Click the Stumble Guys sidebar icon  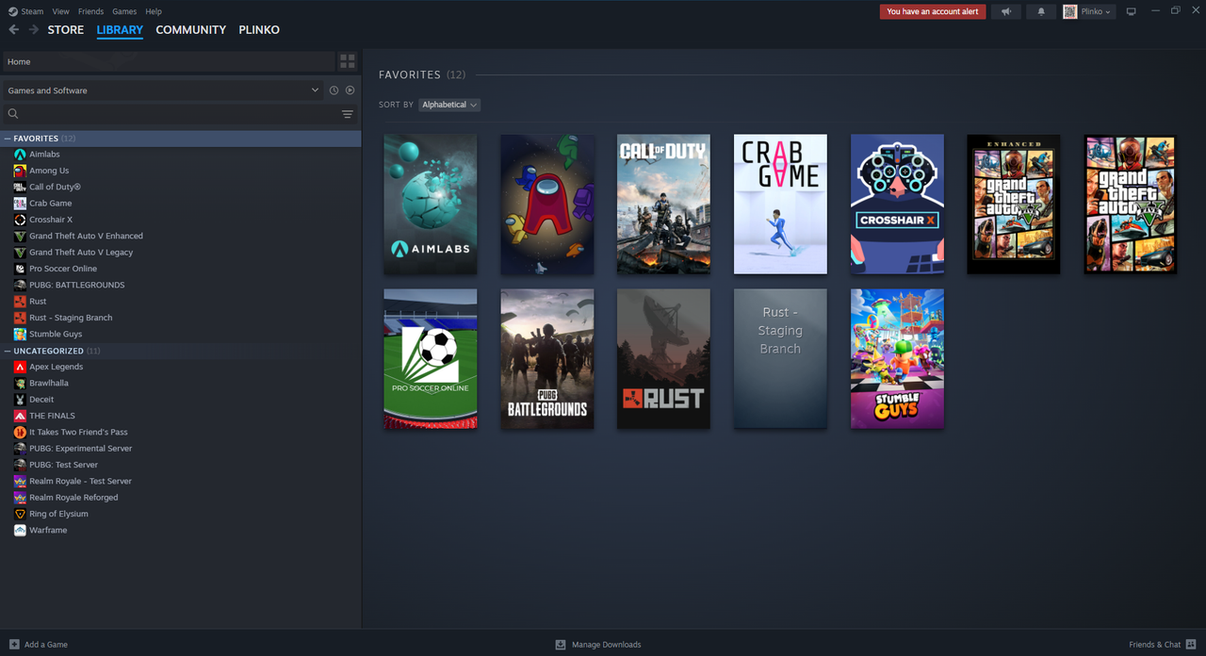coord(20,335)
